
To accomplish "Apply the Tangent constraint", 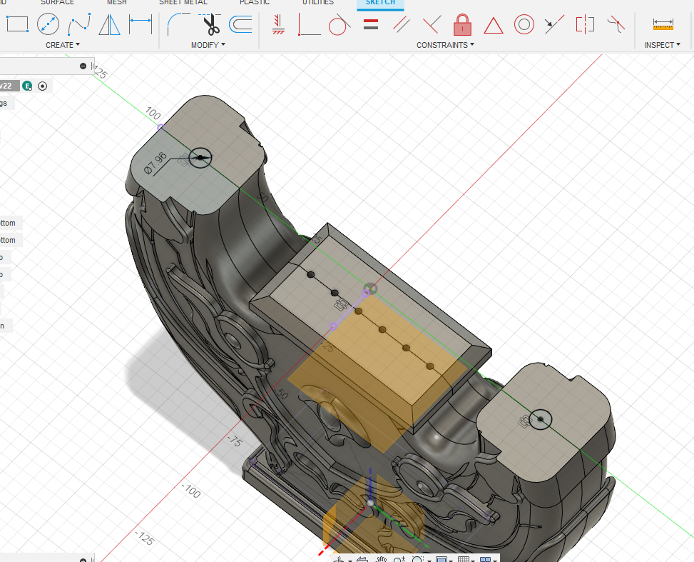I will click(339, 24).
